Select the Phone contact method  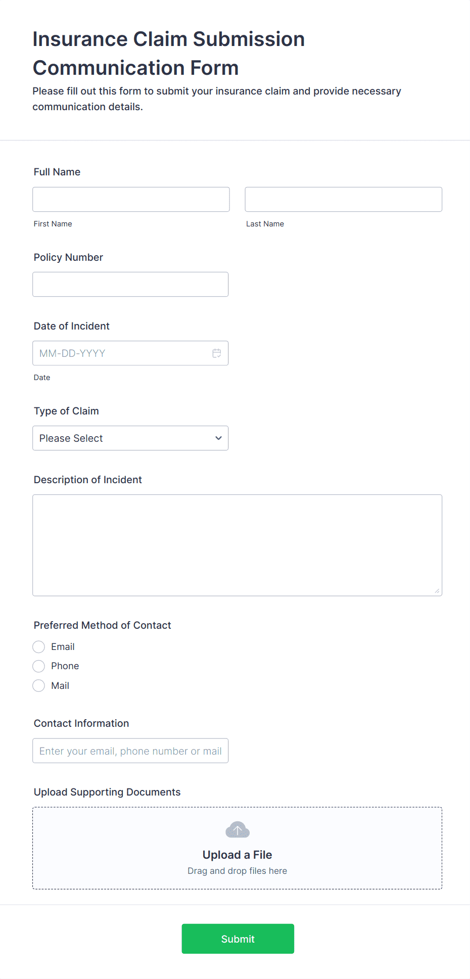(x=38, y=666)
